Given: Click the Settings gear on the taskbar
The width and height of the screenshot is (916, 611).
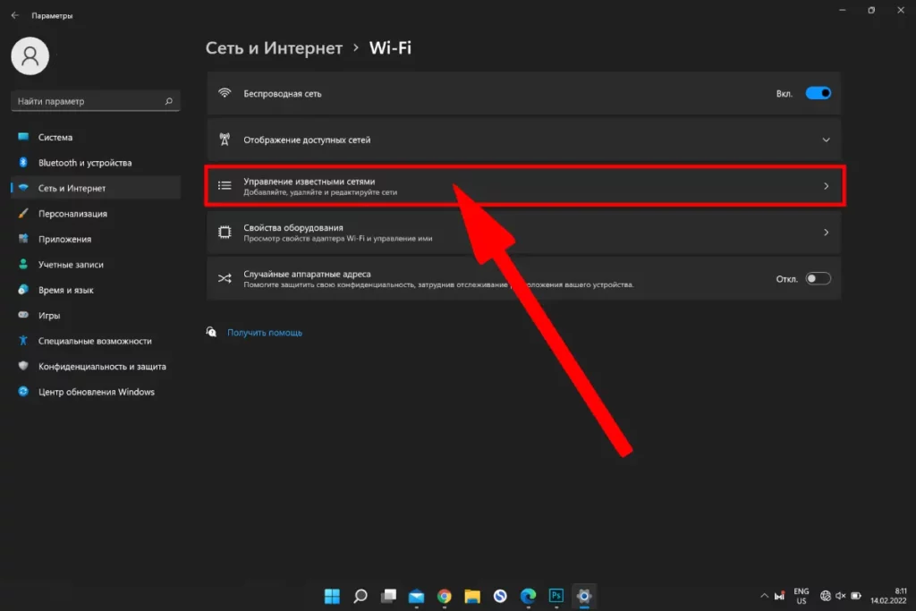Looking at the screenshot, I should click(x=584, y=596).
